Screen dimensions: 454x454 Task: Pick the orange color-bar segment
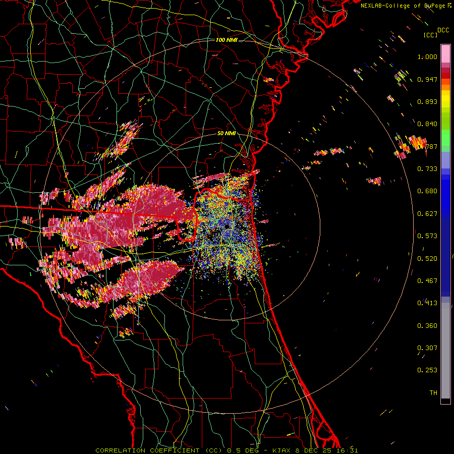(445, 87)
